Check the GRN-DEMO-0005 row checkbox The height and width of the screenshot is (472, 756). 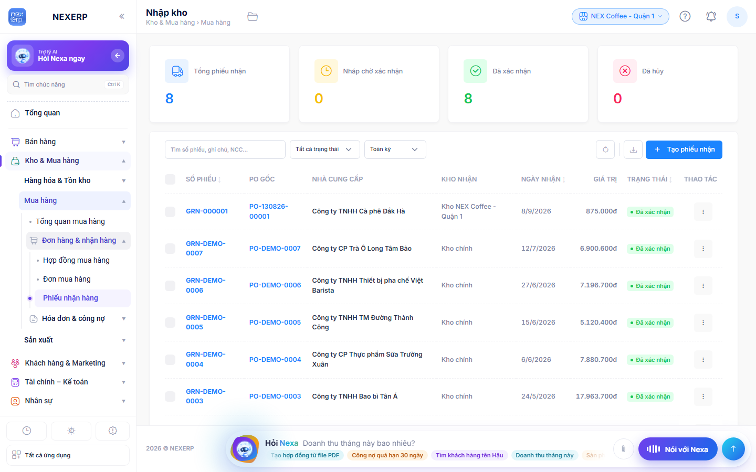[x=170, y=323]
